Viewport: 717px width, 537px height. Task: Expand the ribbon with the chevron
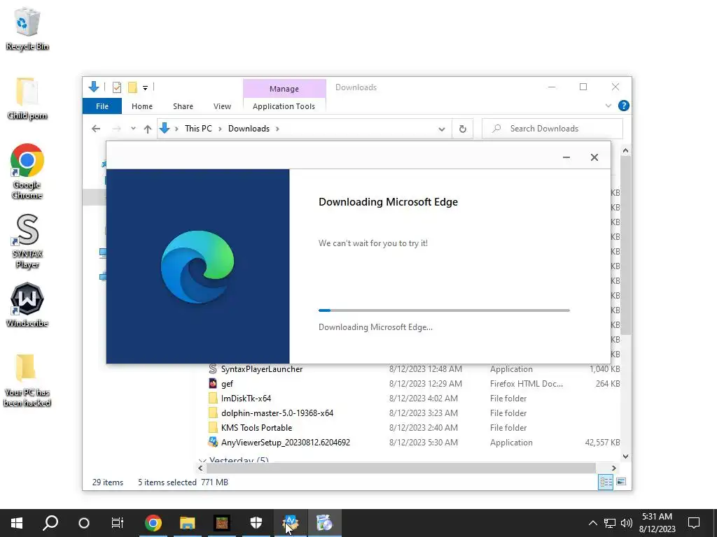click(608, 106)
